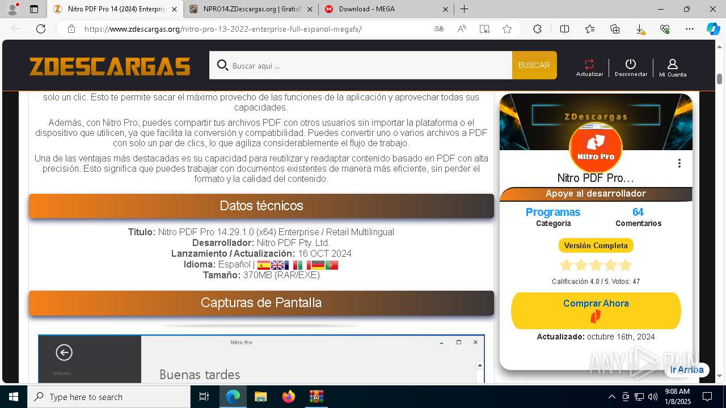
Task: Click the German flag icon
Action: 318,265
